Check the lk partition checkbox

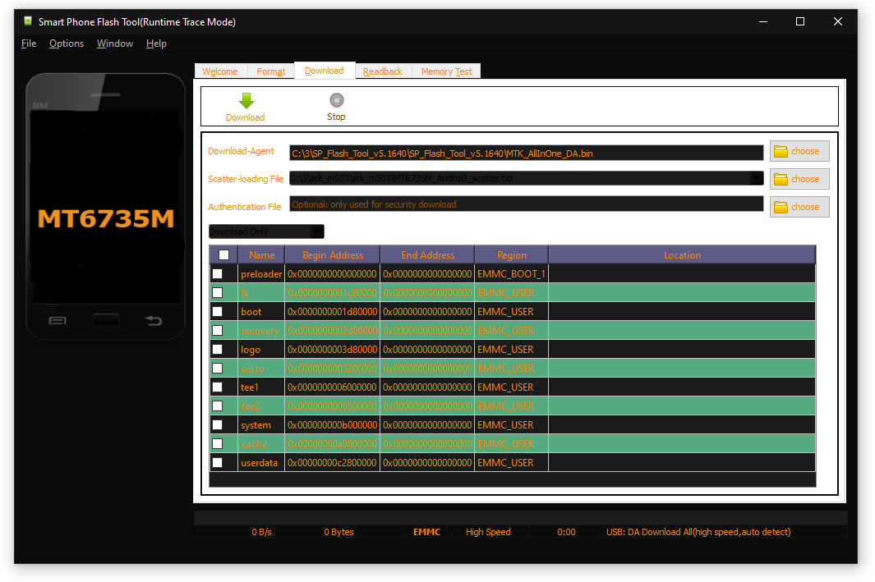click(218, 293)
